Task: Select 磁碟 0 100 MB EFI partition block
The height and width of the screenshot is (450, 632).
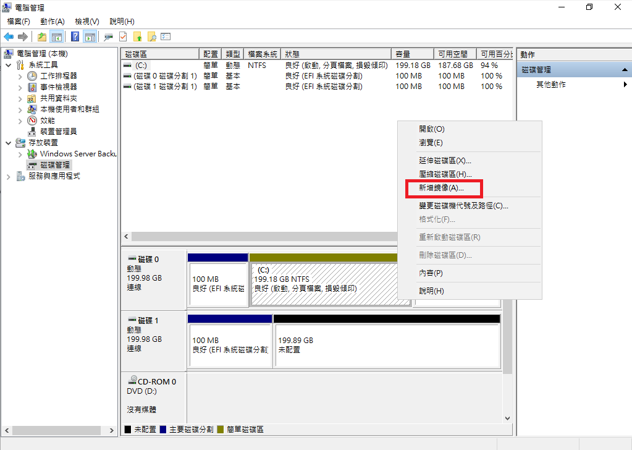Action: point(217,280)
